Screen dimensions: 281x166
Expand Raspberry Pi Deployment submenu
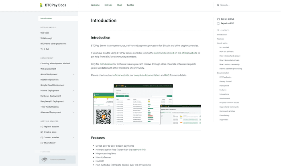pyautogui.click(x=73, y=101)
